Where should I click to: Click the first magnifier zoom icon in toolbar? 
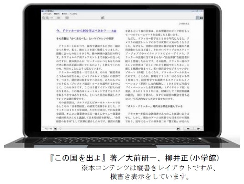coord(44,18)
